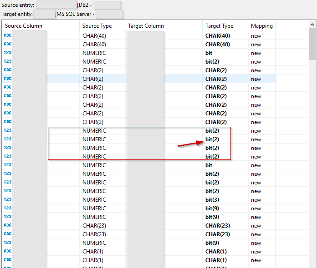Click the vertical scrollbar thumb
Viewport: 317px width, 268px height.
tap(312, 44)
